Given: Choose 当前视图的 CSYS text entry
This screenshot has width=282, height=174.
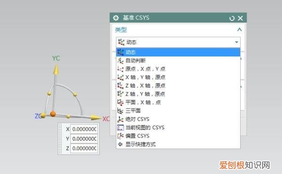Looking at the screenshot, I should 145,127.
